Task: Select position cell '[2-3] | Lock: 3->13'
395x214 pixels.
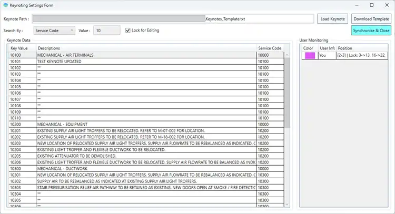Action: click(362, 55)
